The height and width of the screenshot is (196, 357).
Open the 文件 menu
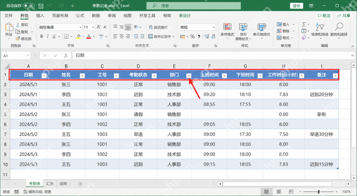[x=9, y=16]
